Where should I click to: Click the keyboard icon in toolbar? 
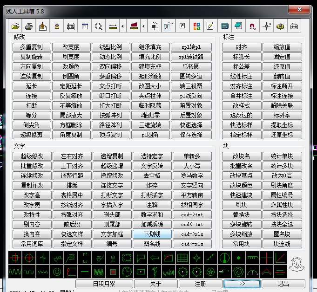pyautogui.click(x=294, y=26)
